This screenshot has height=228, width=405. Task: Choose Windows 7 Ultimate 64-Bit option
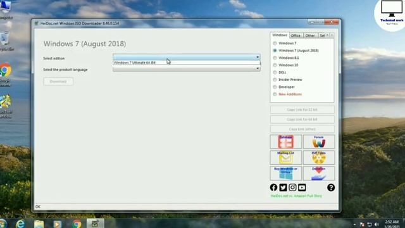[x=187, y=63]
